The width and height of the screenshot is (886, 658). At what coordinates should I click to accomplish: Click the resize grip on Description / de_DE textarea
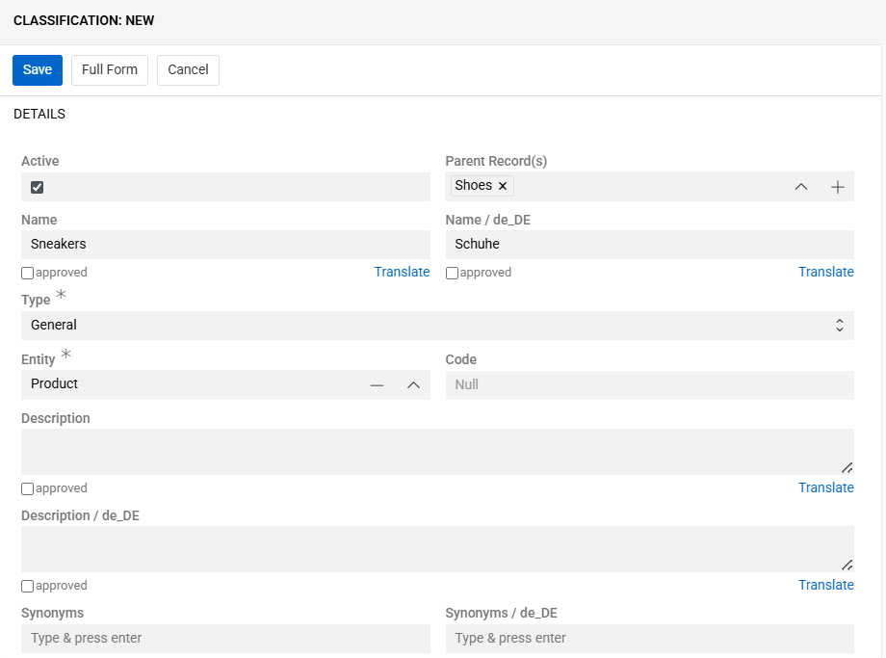[847, 565]
